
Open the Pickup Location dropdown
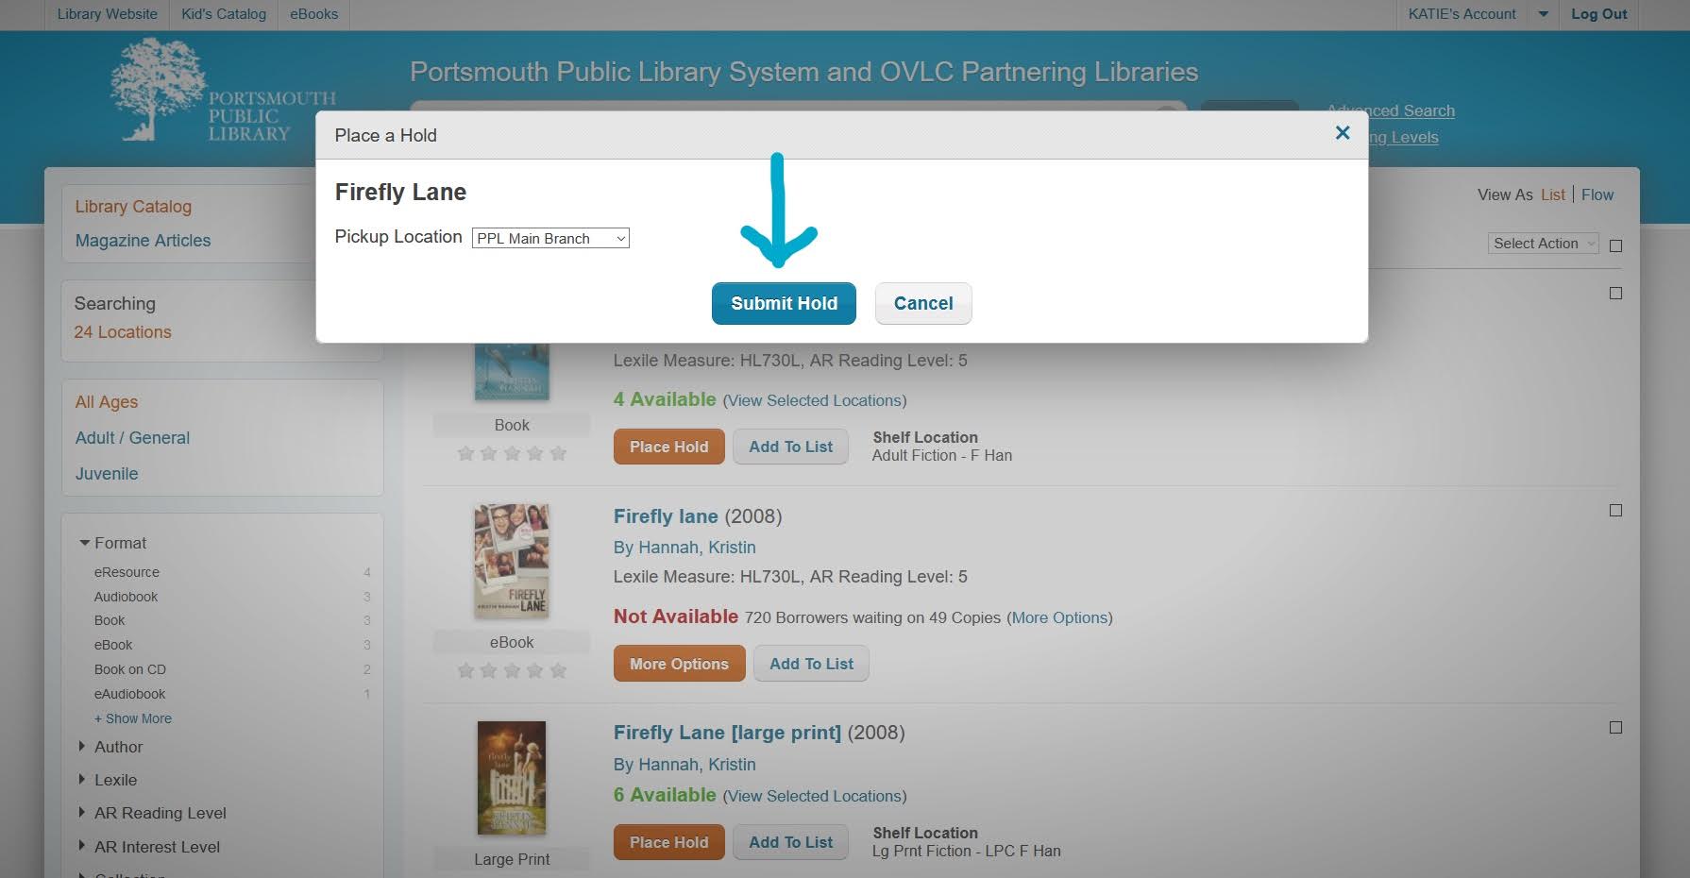[550, 239]
